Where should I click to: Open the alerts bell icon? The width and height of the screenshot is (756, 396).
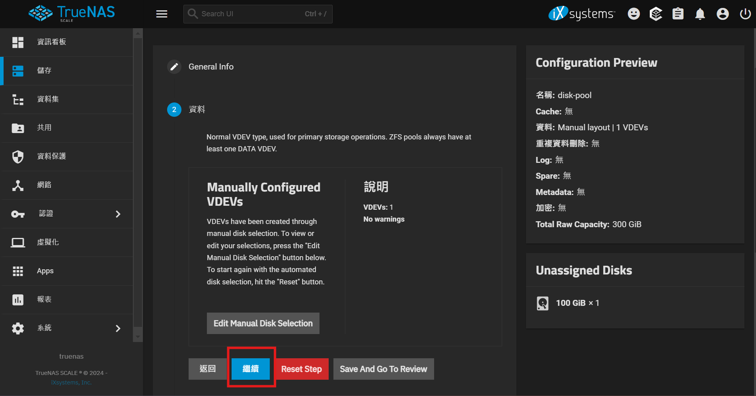coord(700,14)
